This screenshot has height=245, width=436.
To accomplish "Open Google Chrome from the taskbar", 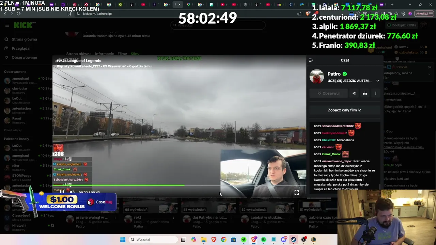I will (223, 240).
